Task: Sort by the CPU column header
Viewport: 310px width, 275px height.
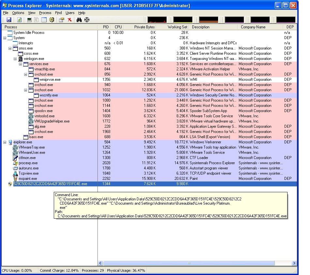Action: [x=118, y=27]
